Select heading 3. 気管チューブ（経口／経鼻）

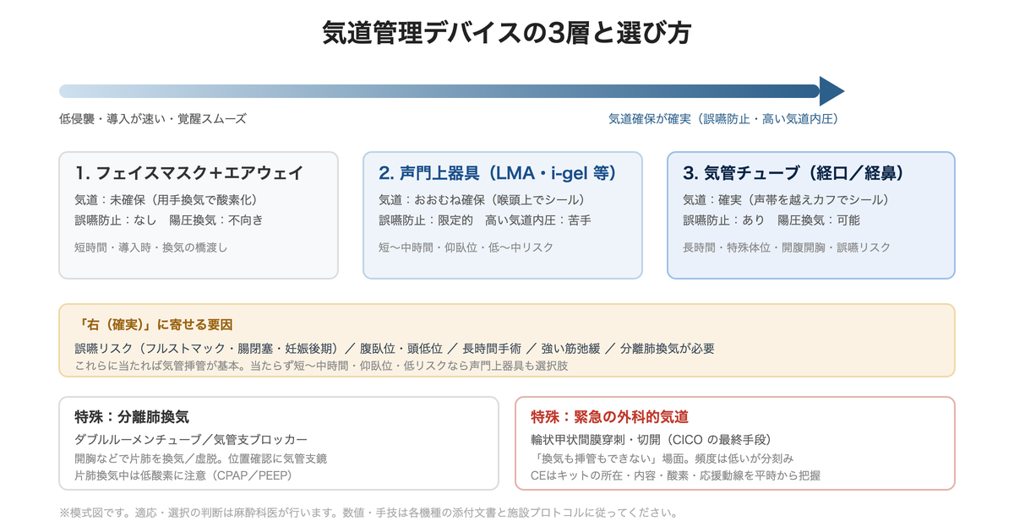click(794, 174)
